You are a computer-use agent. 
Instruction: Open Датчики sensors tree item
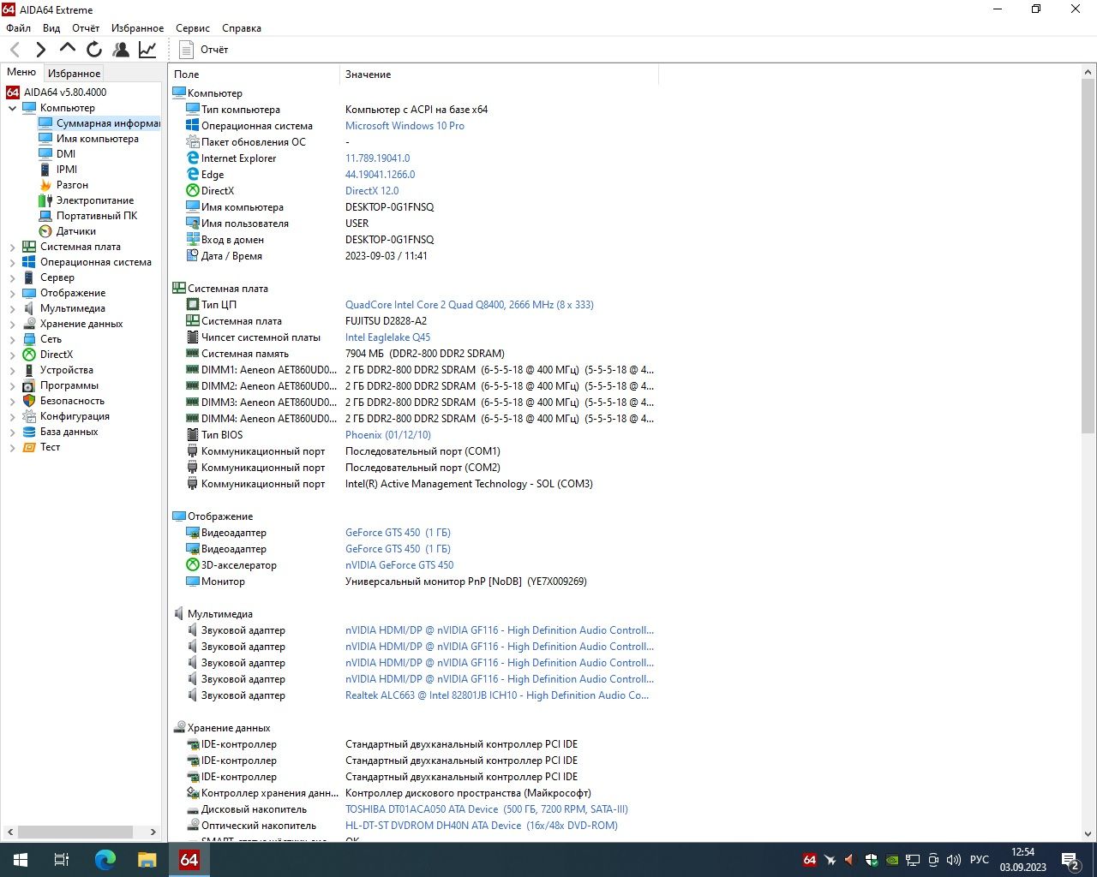pyautogui.click(x=76, y=231)
